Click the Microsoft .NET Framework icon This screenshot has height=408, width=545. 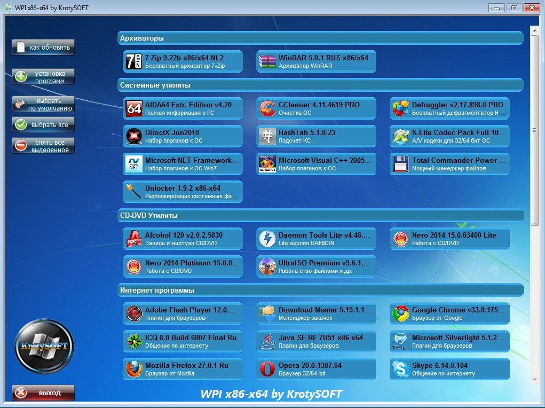(134, 164)
